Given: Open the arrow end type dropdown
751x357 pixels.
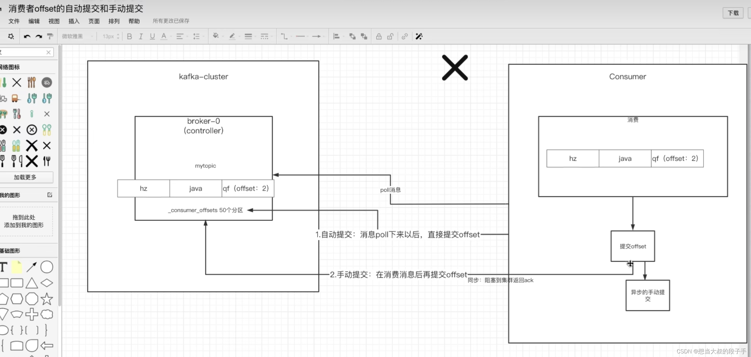Looking at the screenshot, I should point(317,36).
